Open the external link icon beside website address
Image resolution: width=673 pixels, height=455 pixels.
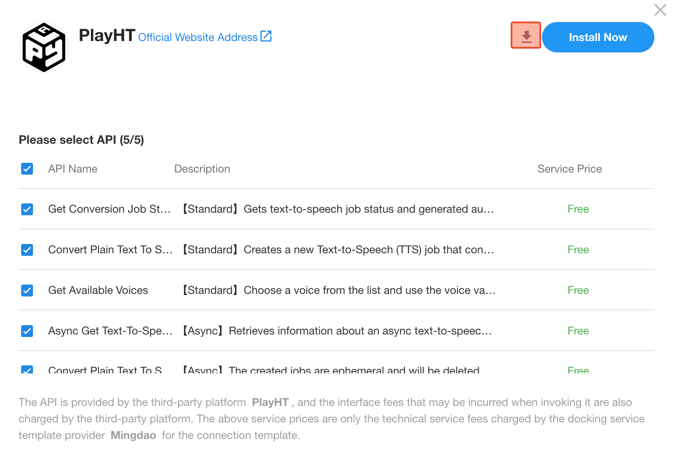266,36
